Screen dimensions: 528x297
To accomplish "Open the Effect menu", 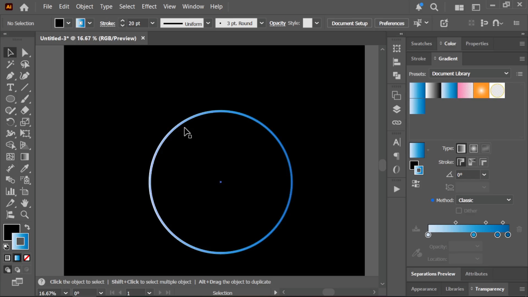I will tap(149, 6).
